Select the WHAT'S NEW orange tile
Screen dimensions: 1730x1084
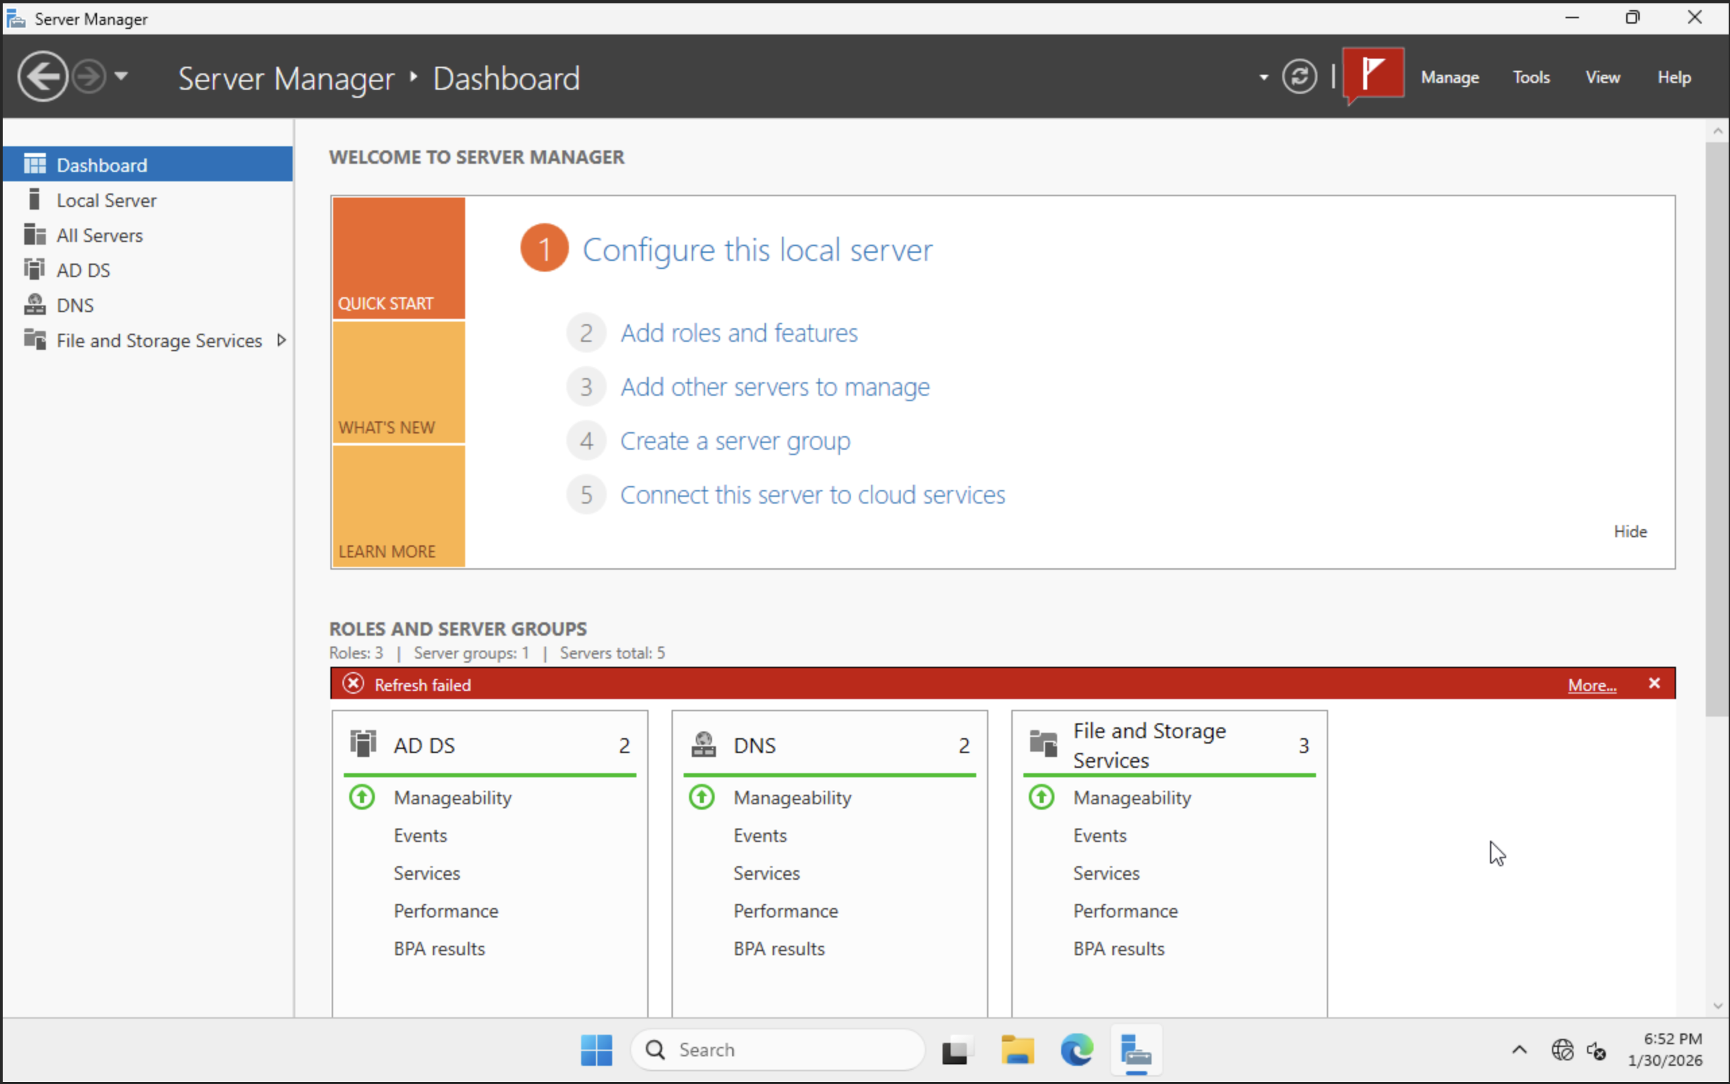coord(398,383)
